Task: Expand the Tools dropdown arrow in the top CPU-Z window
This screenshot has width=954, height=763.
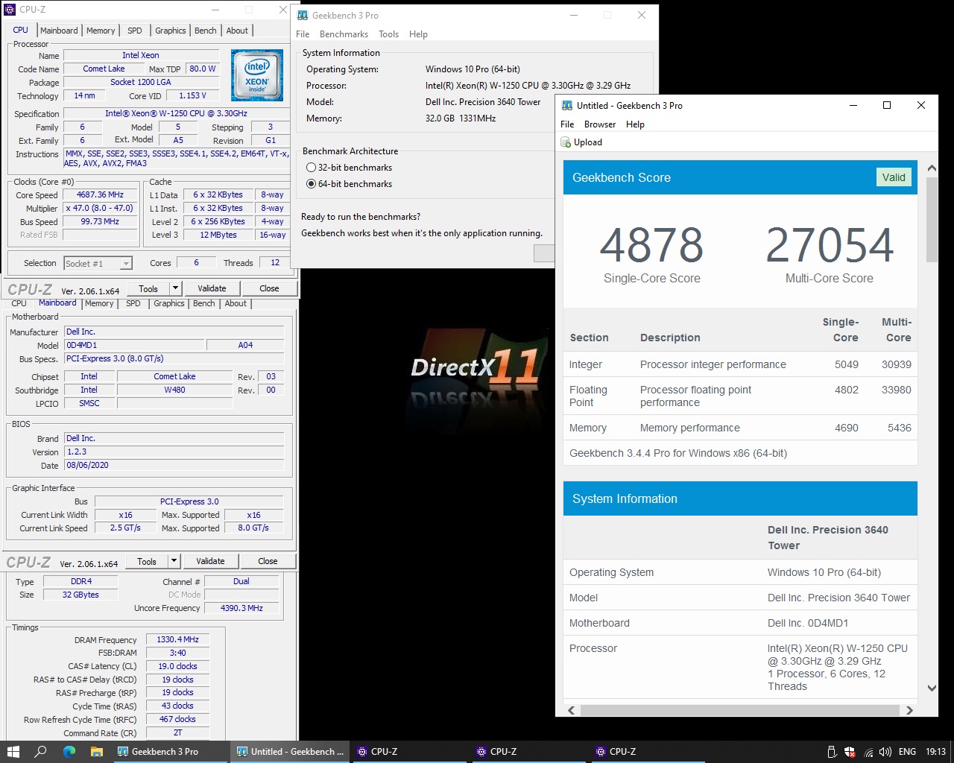Action: (x=175, y=288)
